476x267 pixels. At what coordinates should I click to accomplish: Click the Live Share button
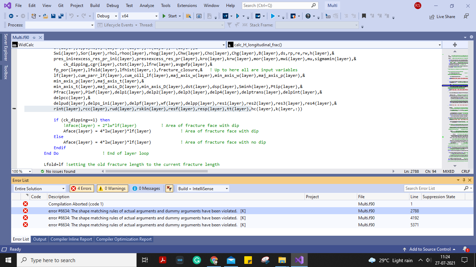point(442,16)
